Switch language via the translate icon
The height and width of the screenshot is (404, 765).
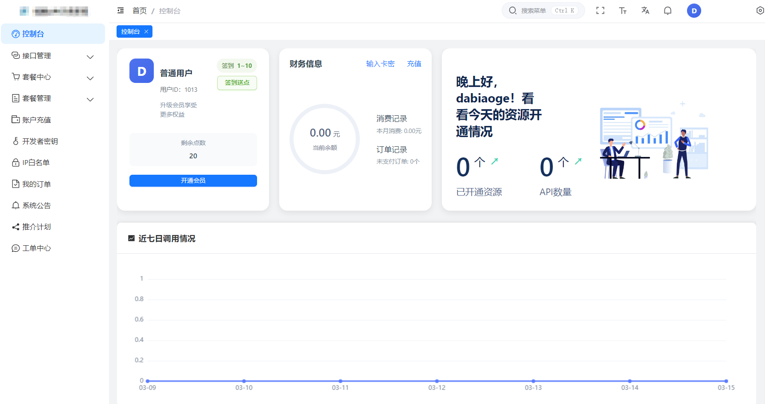645,10
